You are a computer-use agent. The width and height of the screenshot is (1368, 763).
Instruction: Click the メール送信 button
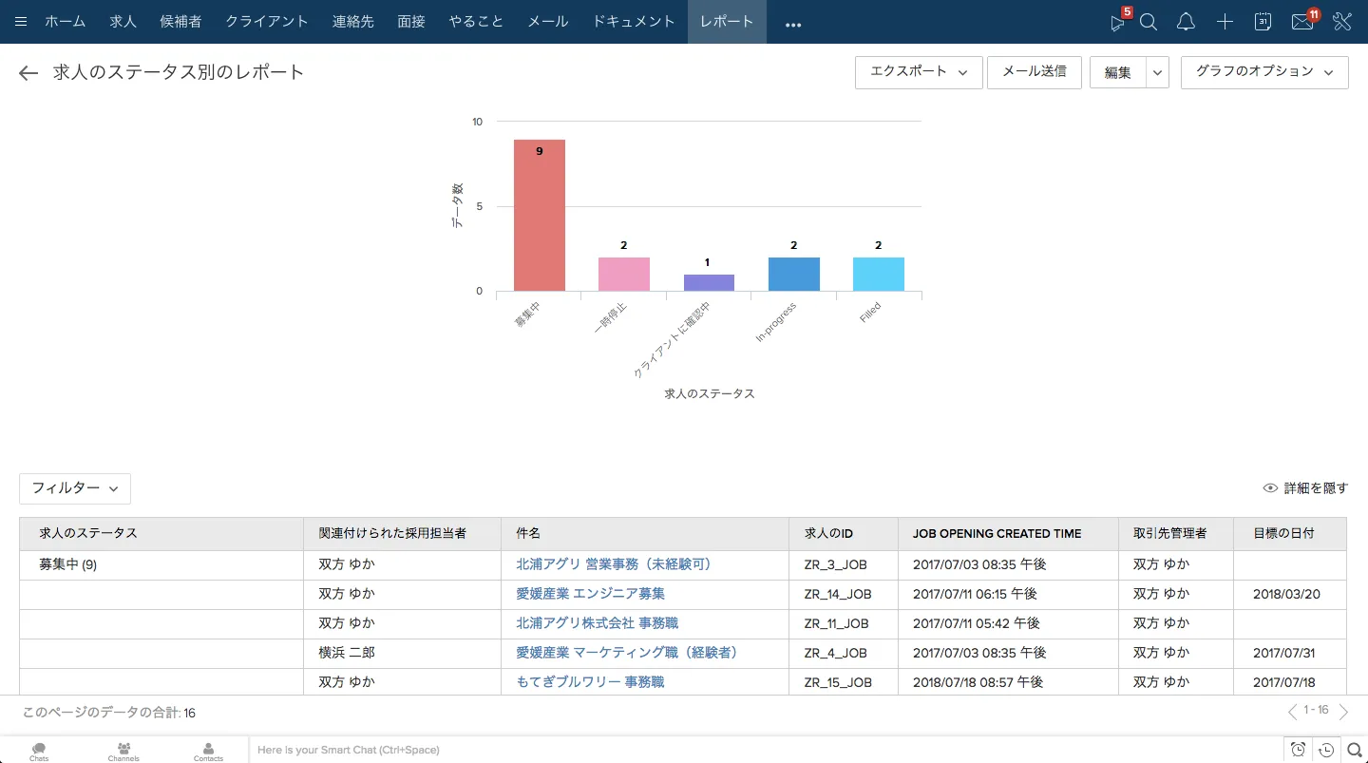pos(1034,72)
